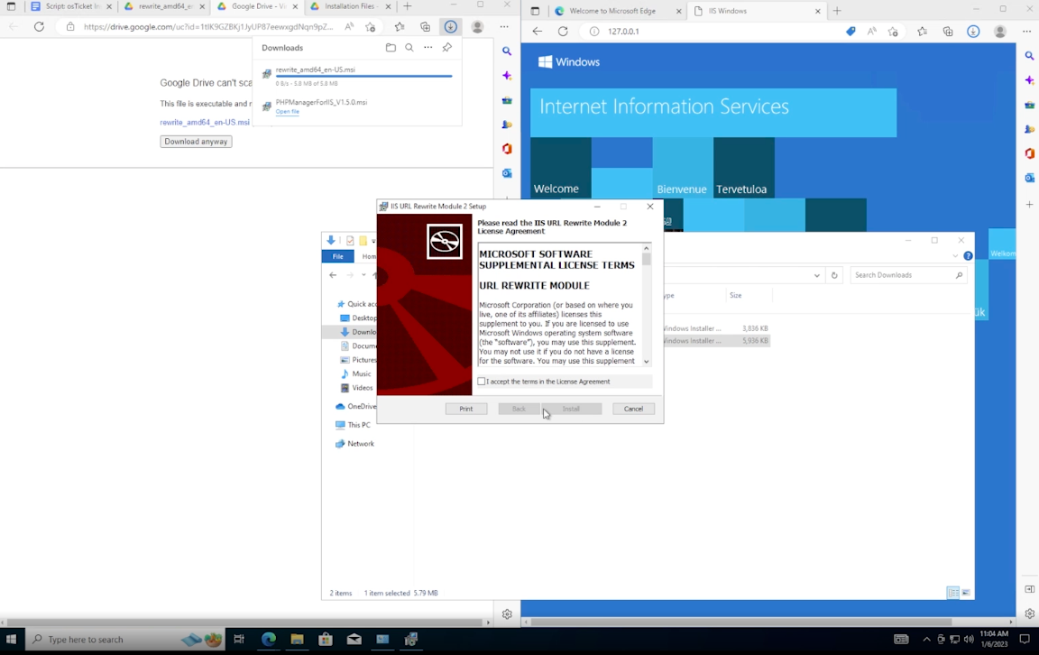The height and width of the screenshot is (655, 1039).
Task: Click the taskbar search box
Action: click(x=126, y=639)
